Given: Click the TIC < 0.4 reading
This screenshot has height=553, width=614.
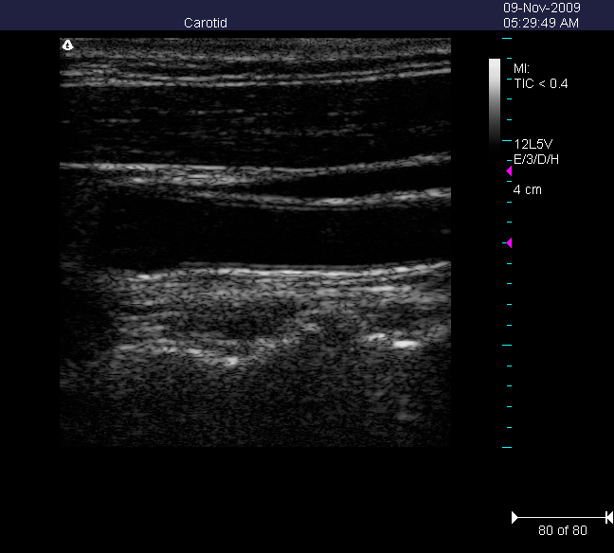Looking at the screenshot, I should point(540,83).
